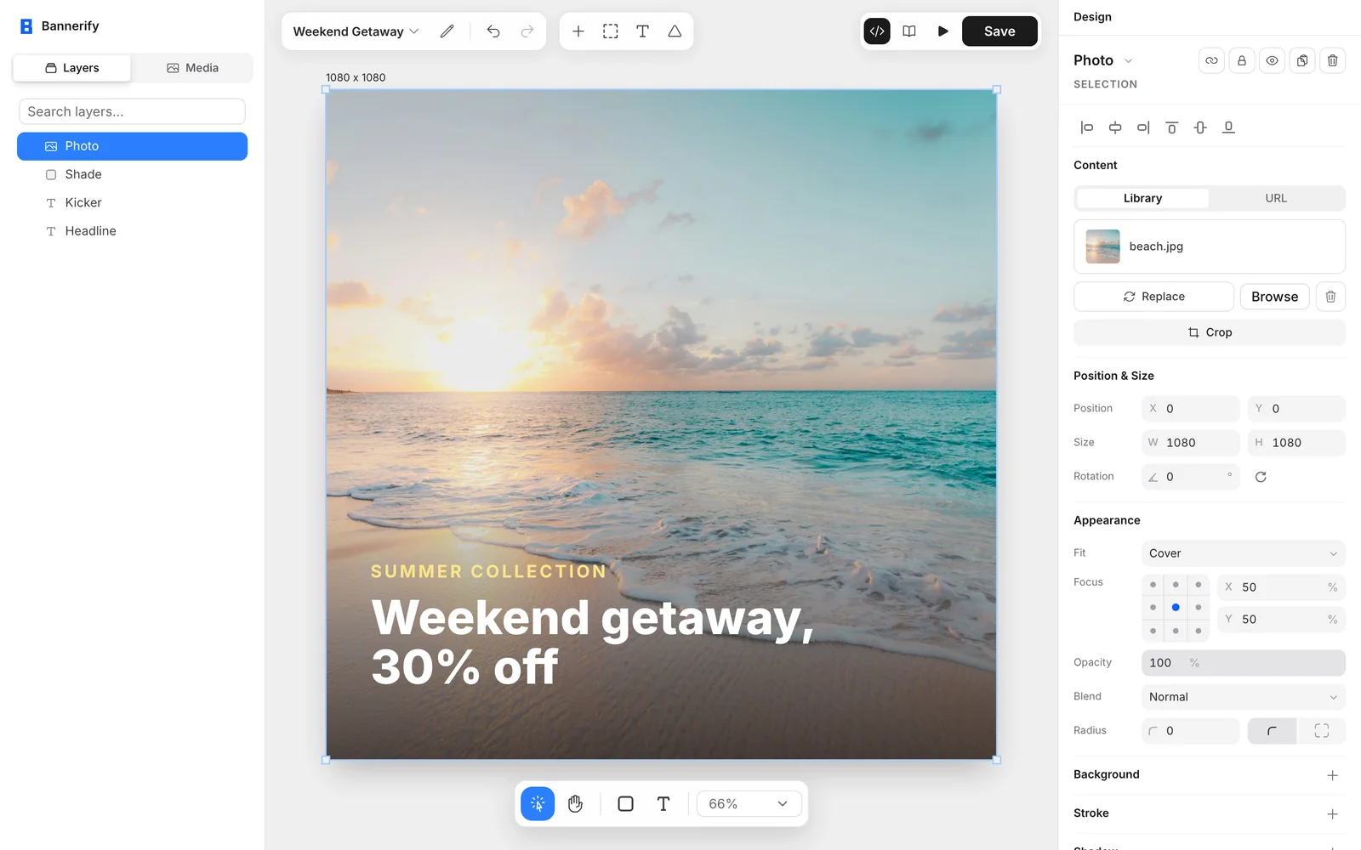Lock the Photo layer

(x=1242, y=60)
